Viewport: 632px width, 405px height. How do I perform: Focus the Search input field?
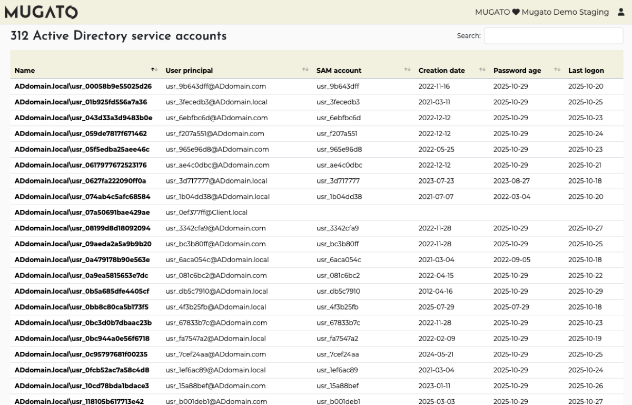(553, 36)
